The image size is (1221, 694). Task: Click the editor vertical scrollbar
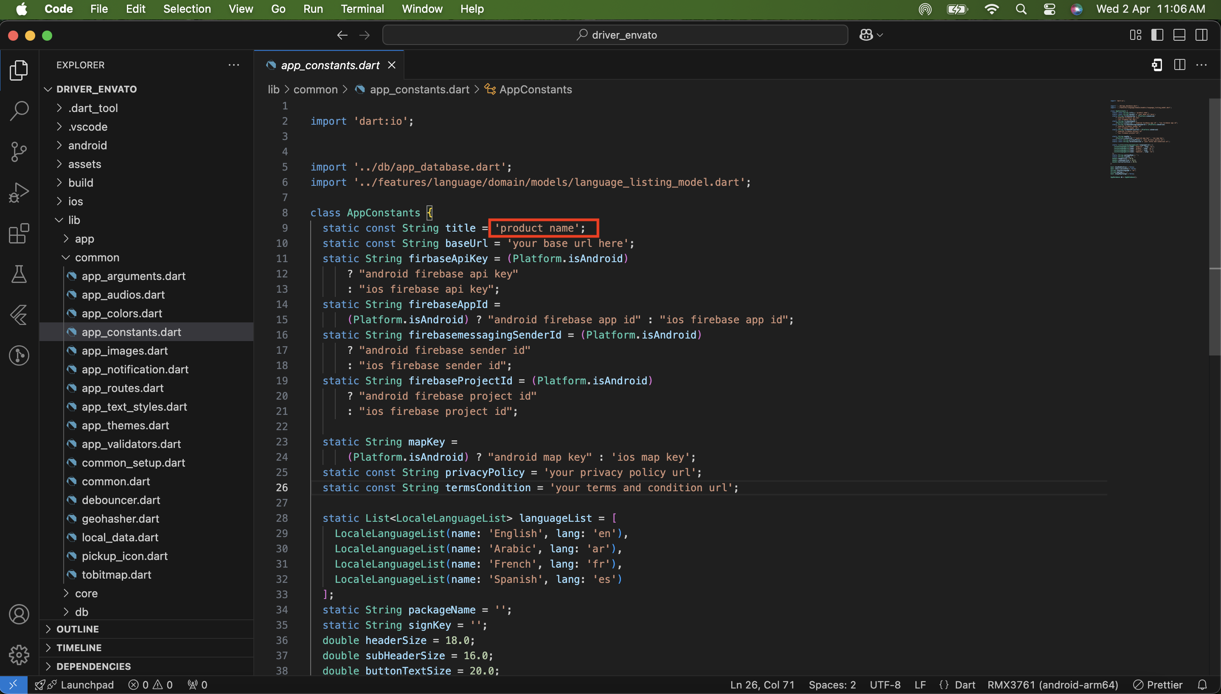(x=1214, y=227)
